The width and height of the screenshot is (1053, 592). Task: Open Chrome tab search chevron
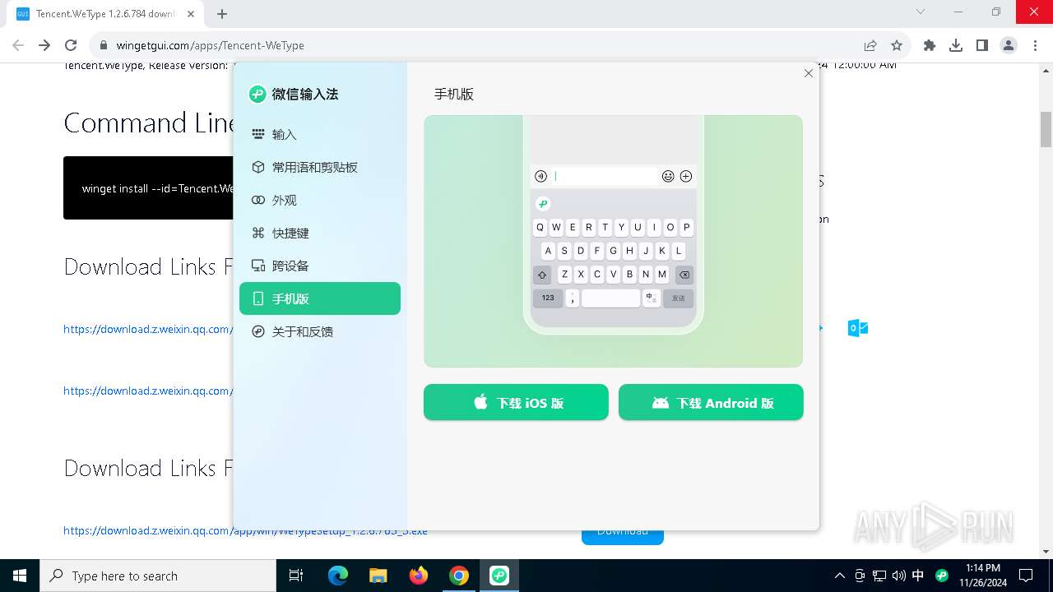click(921, 12)
